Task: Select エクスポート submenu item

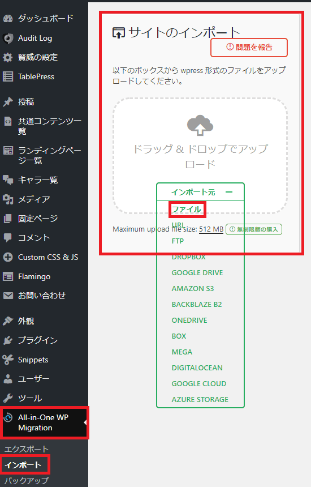Action: point(27,449)
